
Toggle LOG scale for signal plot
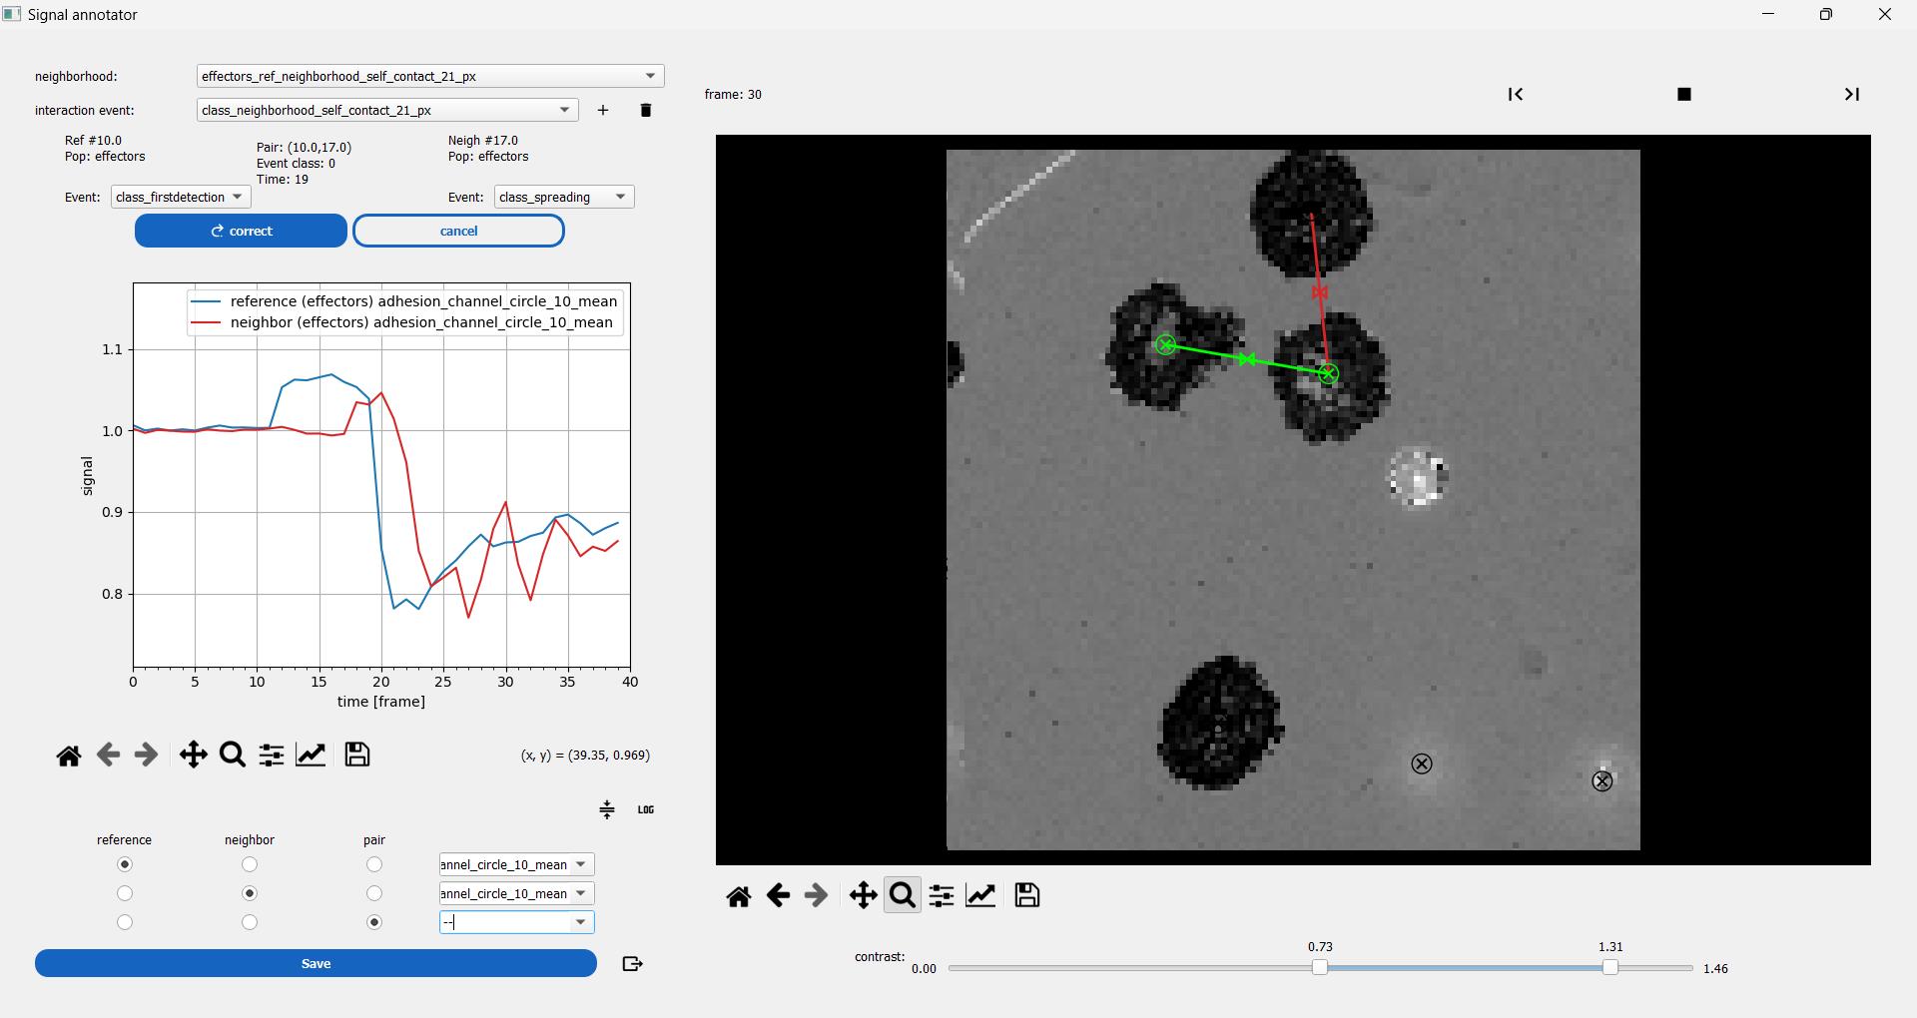point(646,809)
